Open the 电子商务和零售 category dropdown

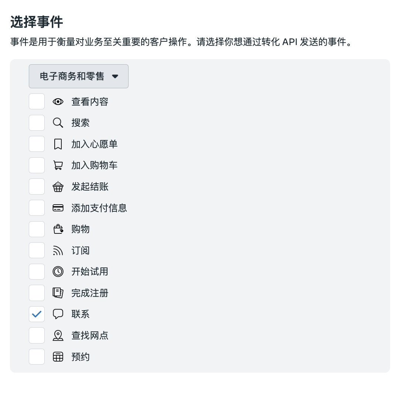click(x=79, y=76)
